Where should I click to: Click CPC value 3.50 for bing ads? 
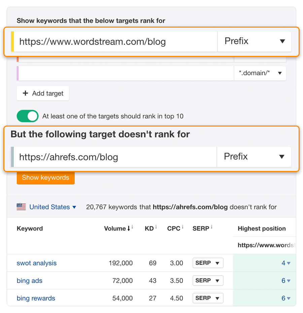pyautogui.click(x=176, y=281)
